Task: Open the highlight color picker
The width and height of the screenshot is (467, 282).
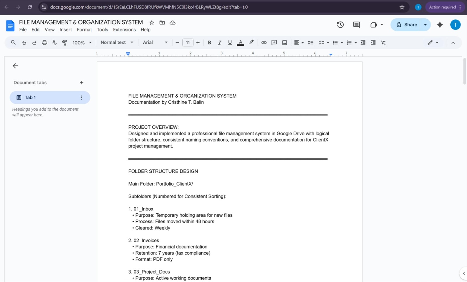Action: pos(251,43)
